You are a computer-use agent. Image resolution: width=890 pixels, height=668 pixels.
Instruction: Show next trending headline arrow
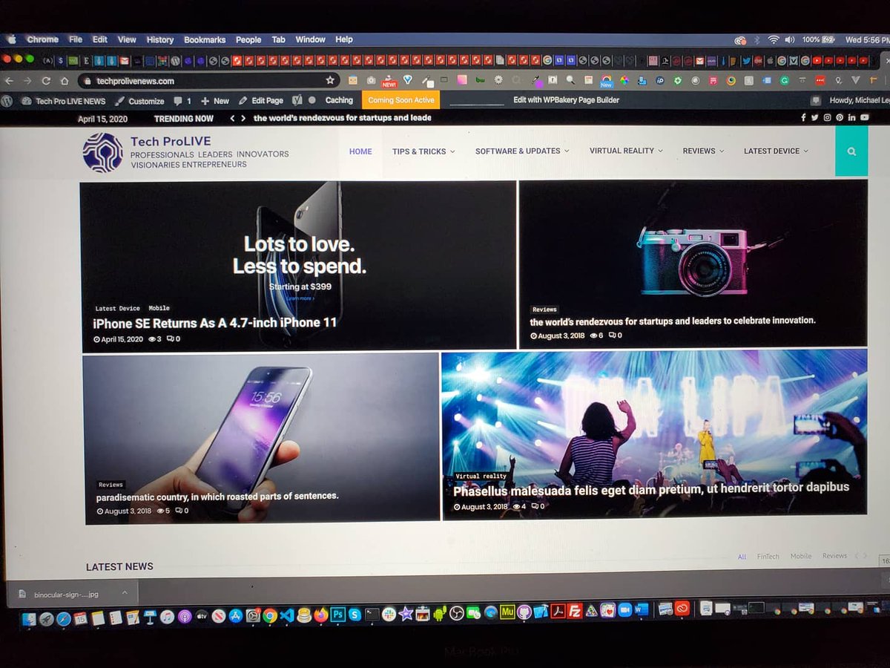[x=243, y=118]
